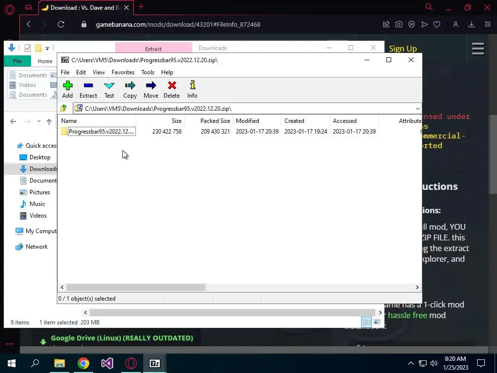This screenshot has height=373, width=497.
Task: Select Desktop in Explorer sidebar
Action: (35, 157)
